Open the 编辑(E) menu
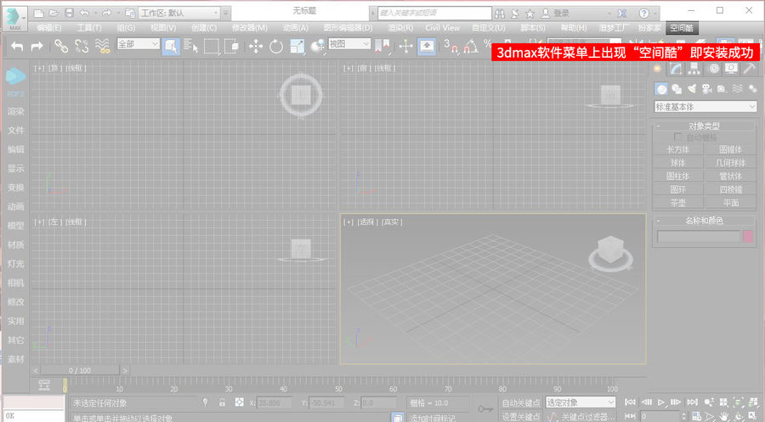 tap(49, 28)
